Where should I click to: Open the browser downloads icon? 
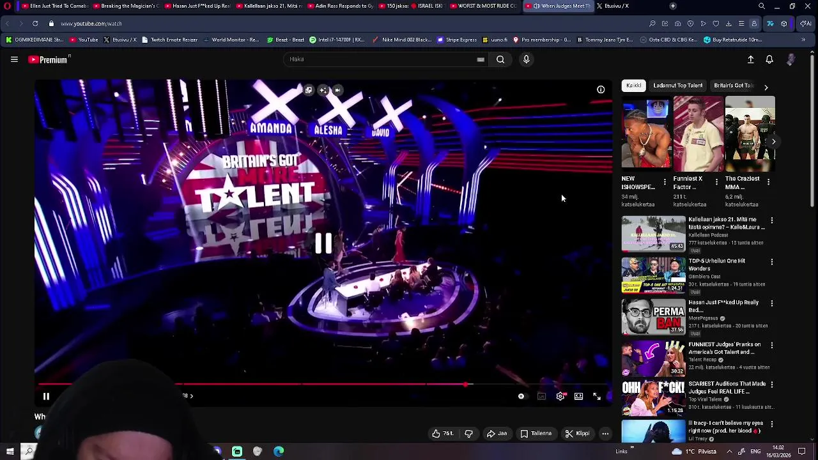click(729, 24)
